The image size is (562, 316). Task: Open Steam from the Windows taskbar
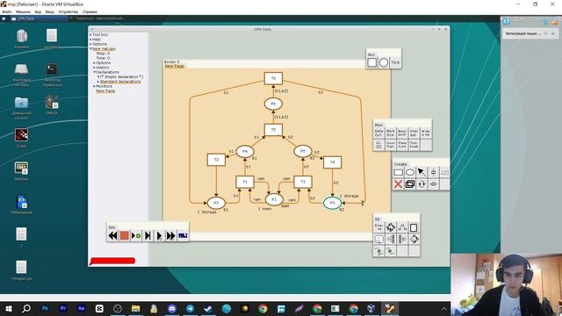click(x=208, y=308)
